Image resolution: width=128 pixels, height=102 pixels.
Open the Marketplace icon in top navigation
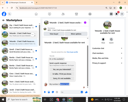76,14
